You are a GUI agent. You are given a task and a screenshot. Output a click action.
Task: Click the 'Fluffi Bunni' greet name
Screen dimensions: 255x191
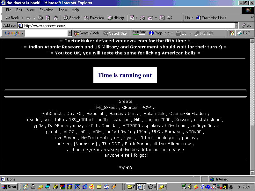pyautogui.click(x=136, y=144)
